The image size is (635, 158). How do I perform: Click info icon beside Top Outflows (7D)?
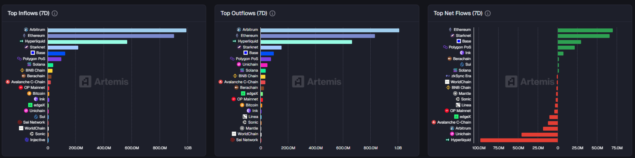pos(272,13)
